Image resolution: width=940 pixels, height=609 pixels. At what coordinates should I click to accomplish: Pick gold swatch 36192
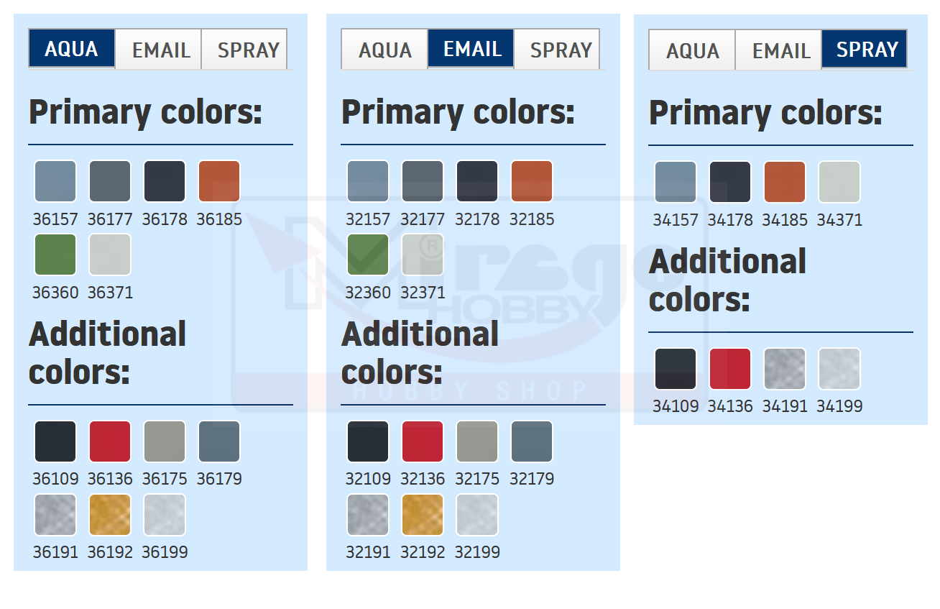point(110,515)
